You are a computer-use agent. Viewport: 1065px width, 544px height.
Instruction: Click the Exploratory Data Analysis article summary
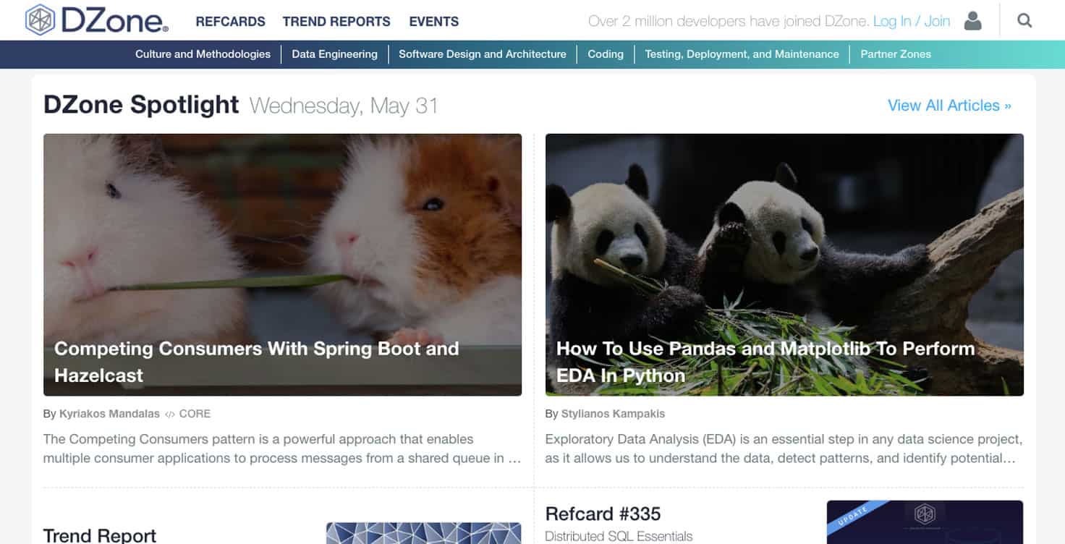[x=784, y=449]
